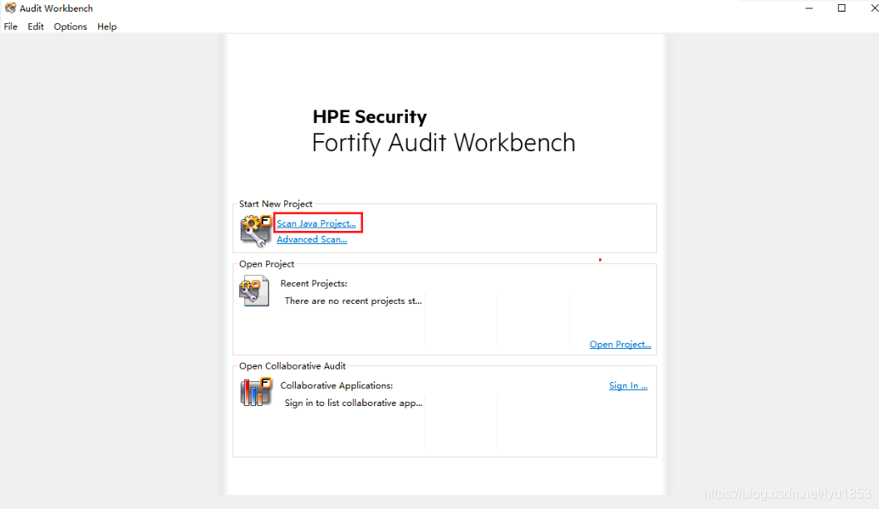Viewport: 879px width, 509px height.
Task: Open the Edit menu
Action: (36, 27)
